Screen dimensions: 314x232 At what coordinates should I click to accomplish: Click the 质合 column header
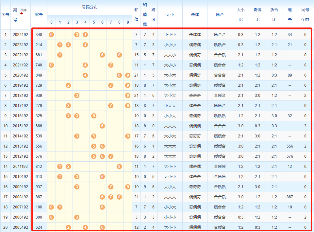pos(220,15)
